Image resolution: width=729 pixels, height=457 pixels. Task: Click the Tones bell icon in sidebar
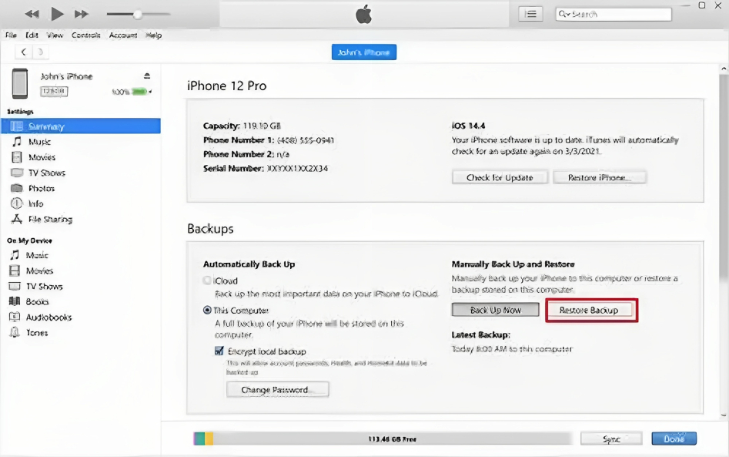(x=15, y=332)
